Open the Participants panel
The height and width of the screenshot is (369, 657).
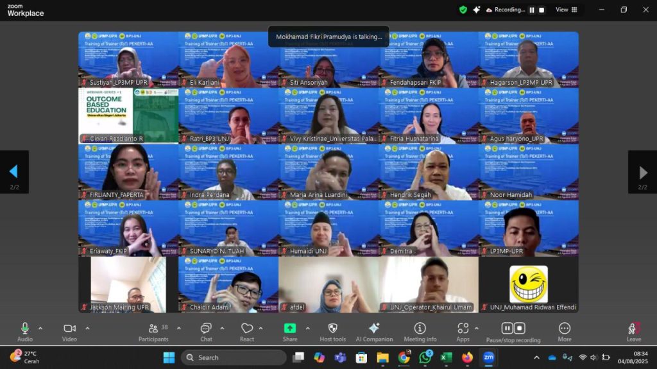pos(153,329)
